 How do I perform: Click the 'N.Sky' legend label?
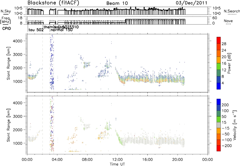click(x=6, y=11)
